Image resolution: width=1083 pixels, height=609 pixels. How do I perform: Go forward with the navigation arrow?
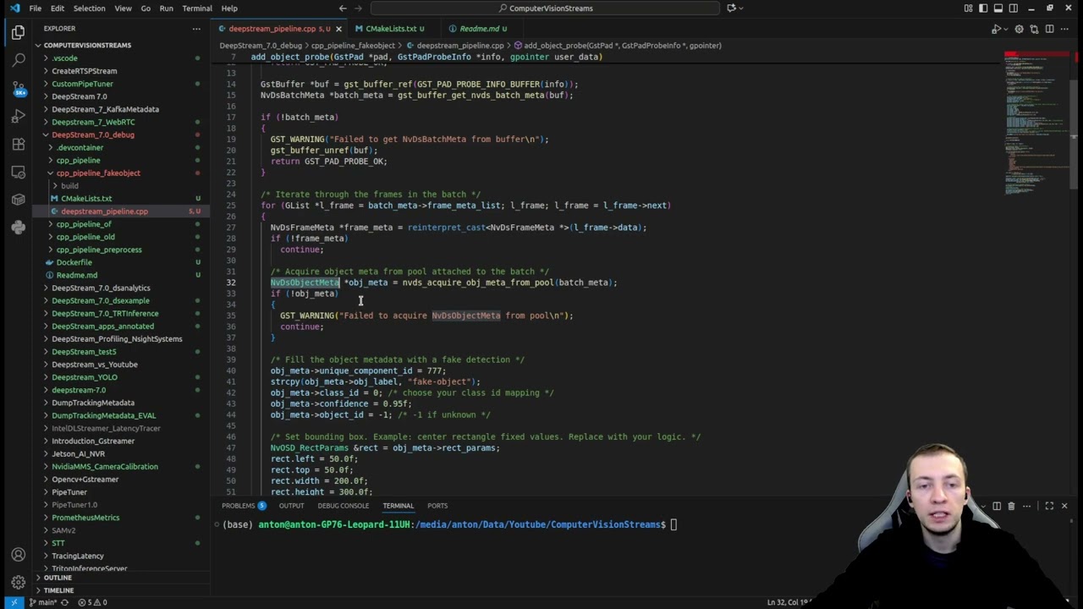coord(359,8)
